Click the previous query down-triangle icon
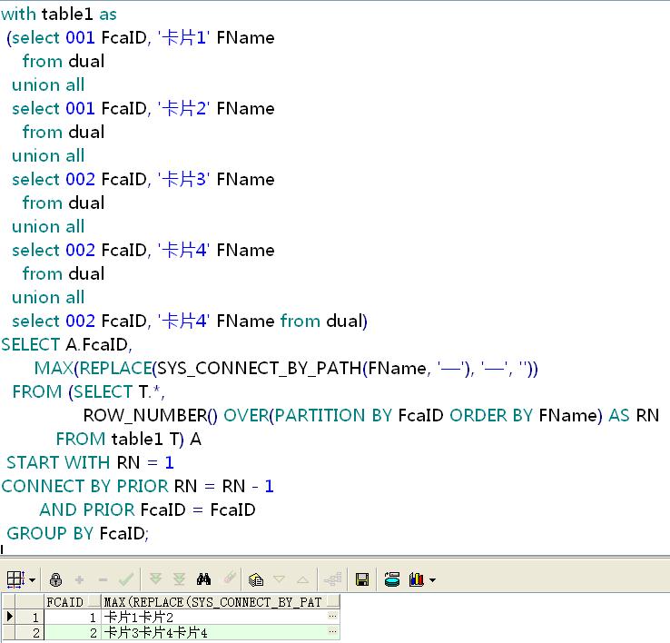Viewport: 670px width, 643px height. (279, 579)
